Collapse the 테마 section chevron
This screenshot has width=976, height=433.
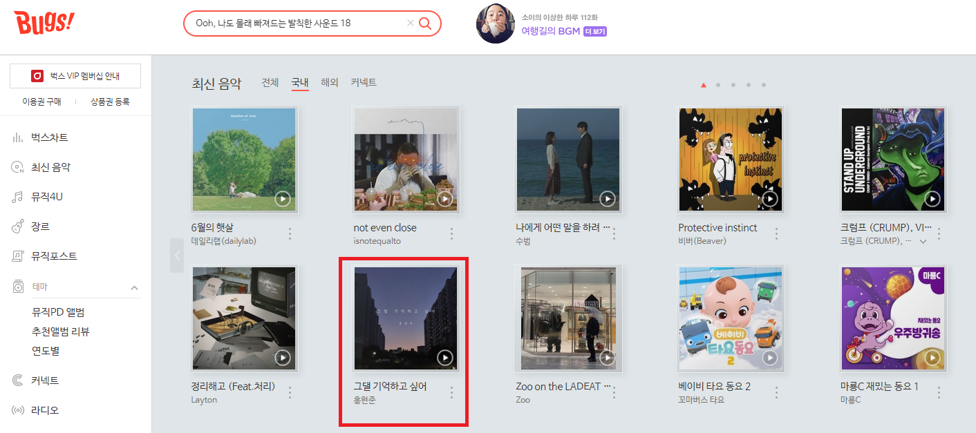pos(135,287)
